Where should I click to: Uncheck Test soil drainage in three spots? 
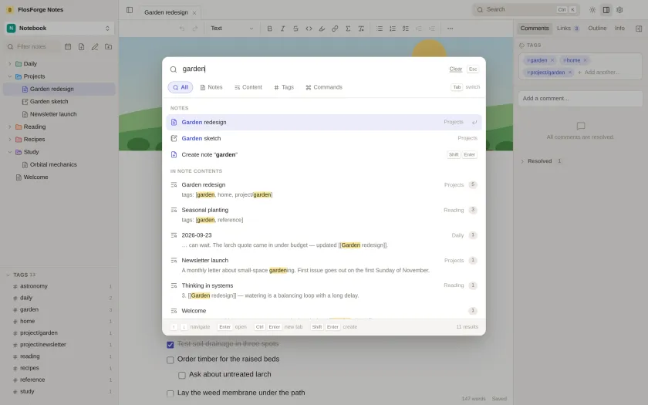pyautogui.click(x=170, y=344)
